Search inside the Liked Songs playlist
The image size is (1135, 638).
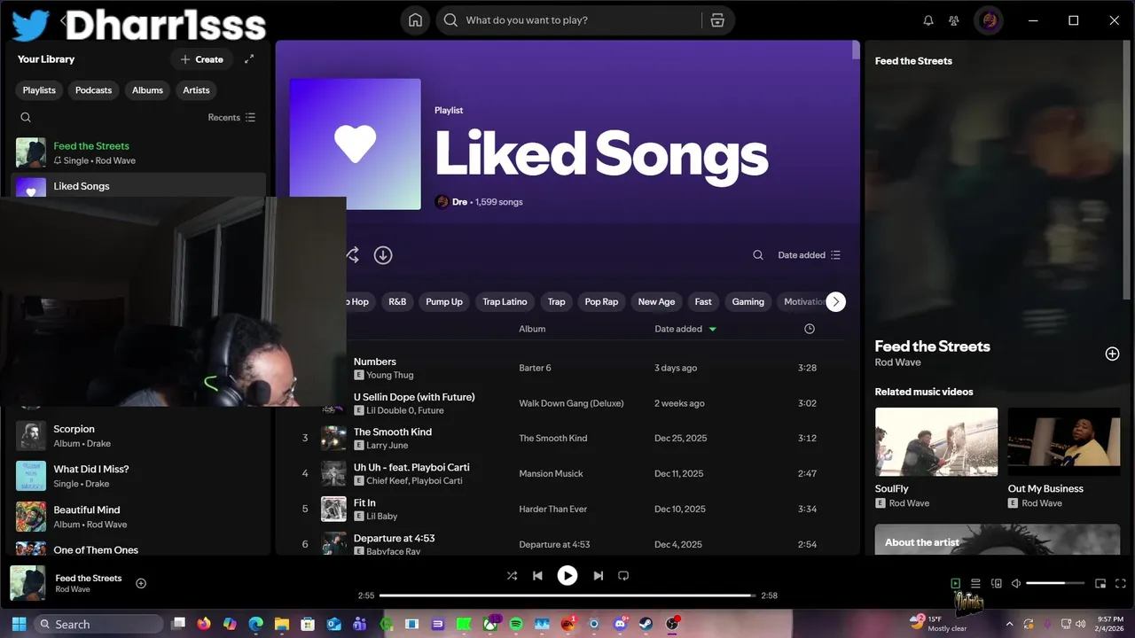758,255
